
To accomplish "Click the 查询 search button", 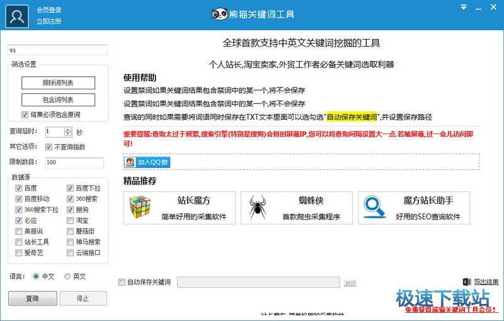I will click(x=32, y=298).
